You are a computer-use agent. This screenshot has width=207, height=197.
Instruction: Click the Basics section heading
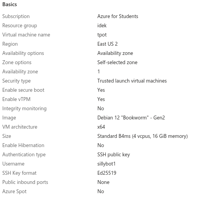tap(10, 5)
